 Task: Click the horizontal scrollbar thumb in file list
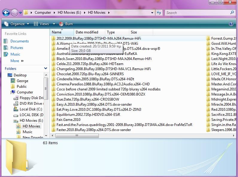pos(77,136)
